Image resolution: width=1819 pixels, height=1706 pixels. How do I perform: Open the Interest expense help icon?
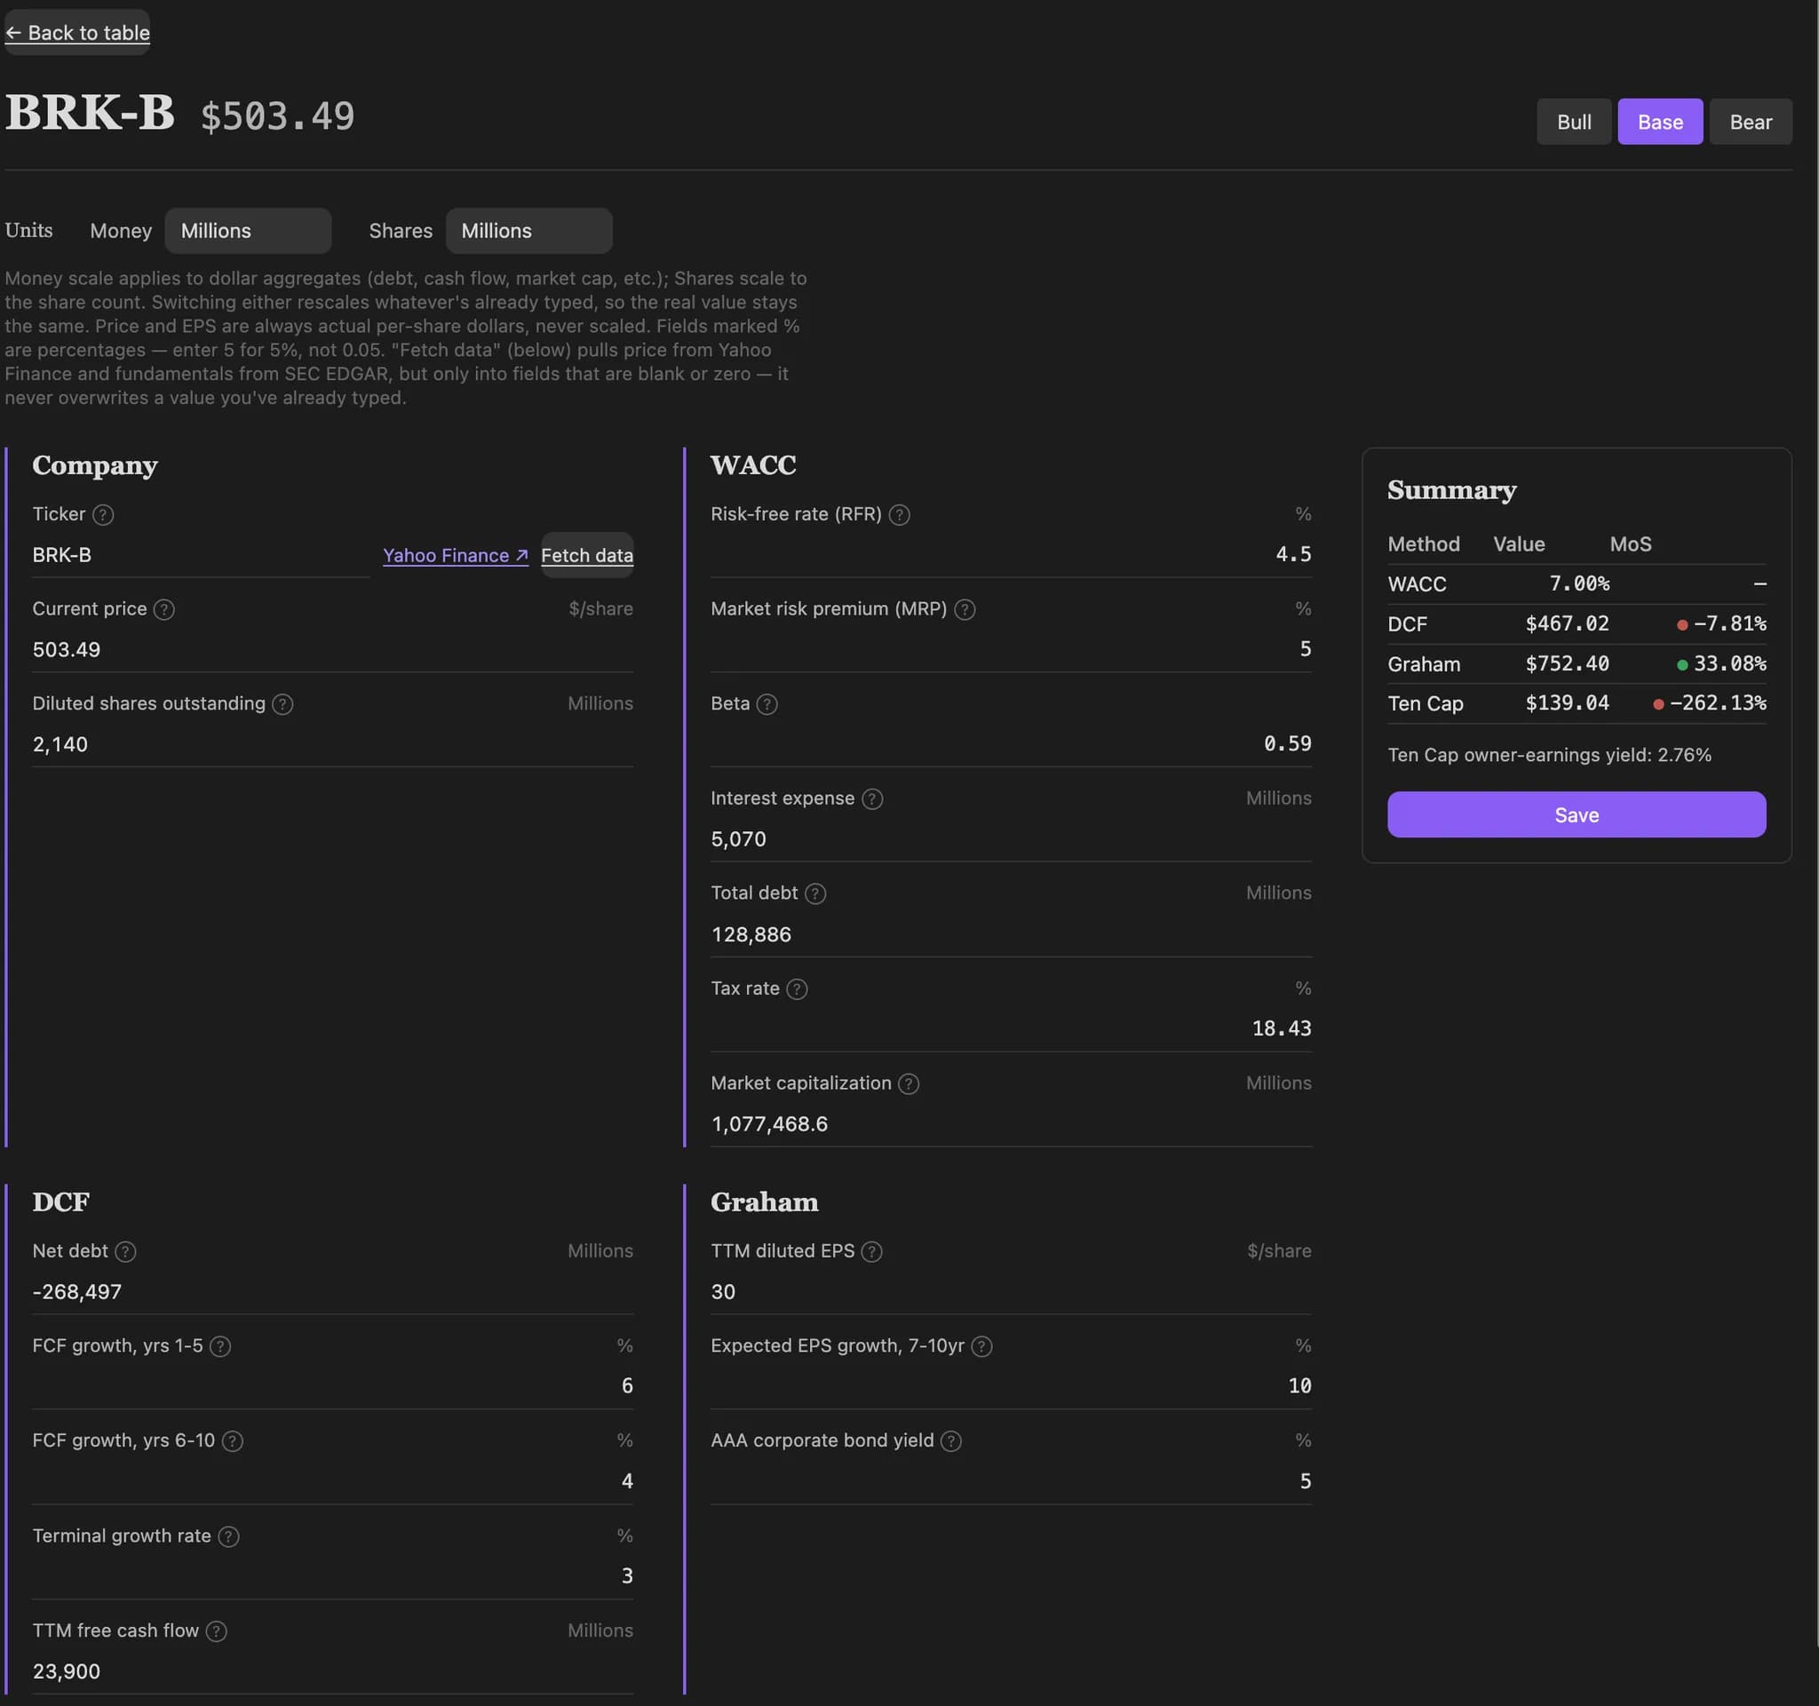click(x=872, y=798)
